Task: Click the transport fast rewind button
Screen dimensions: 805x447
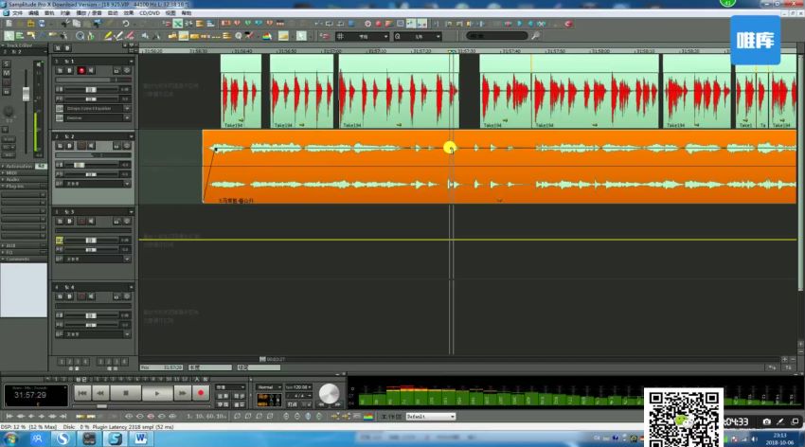Action: tap(100, 393)
